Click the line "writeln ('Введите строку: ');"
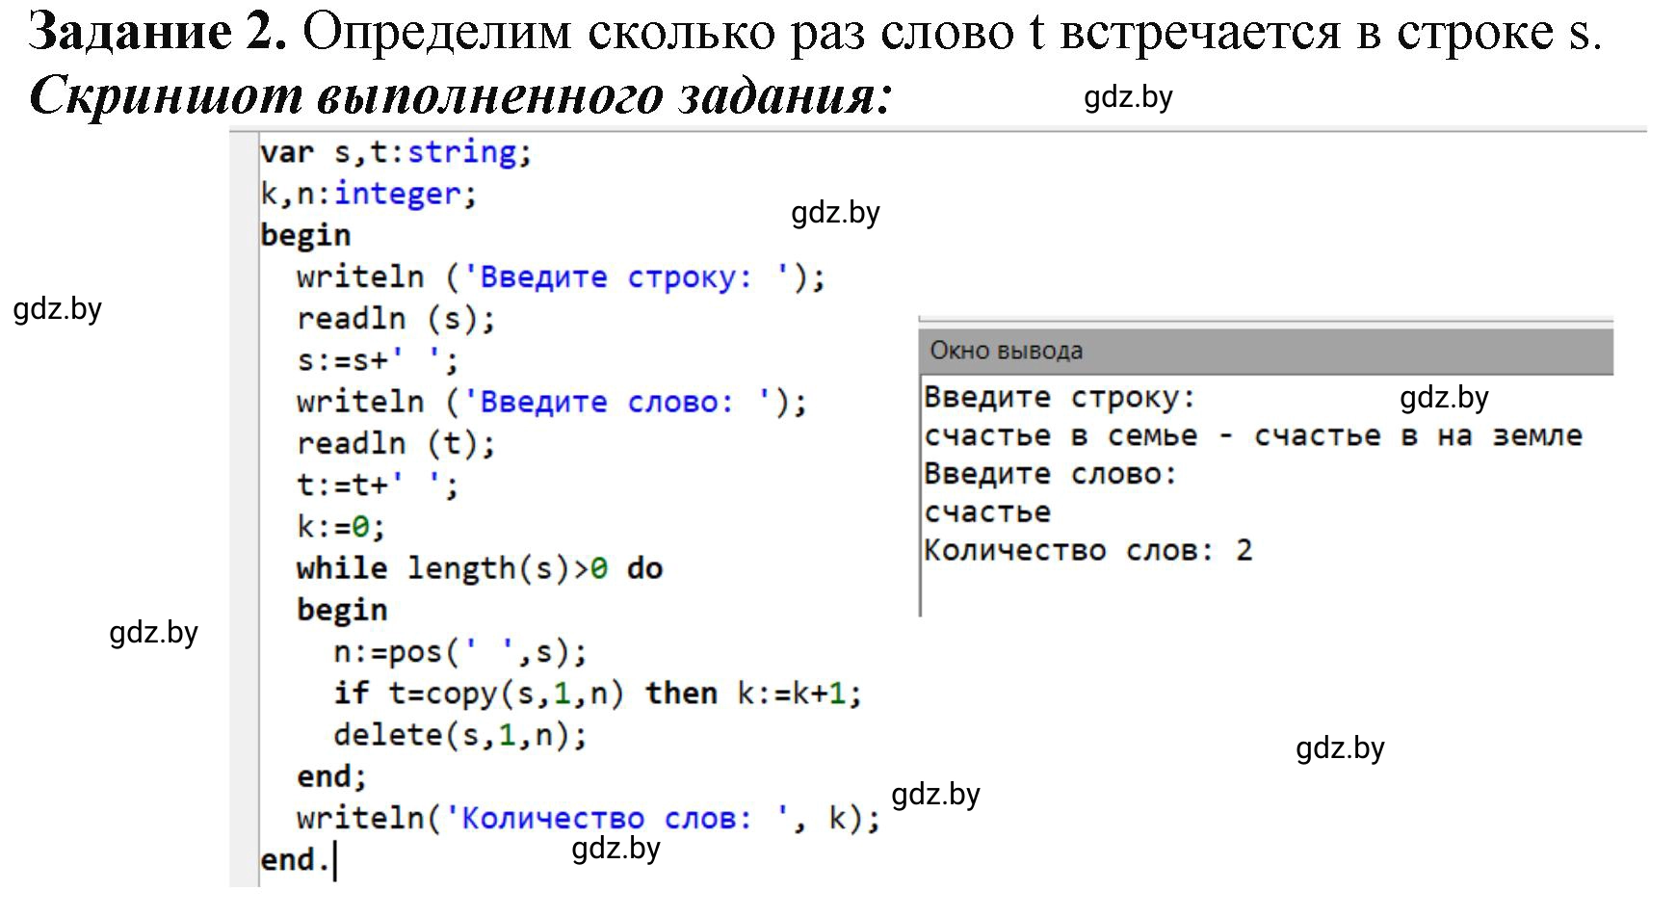The image size is (1676, 917). point(561,277)
